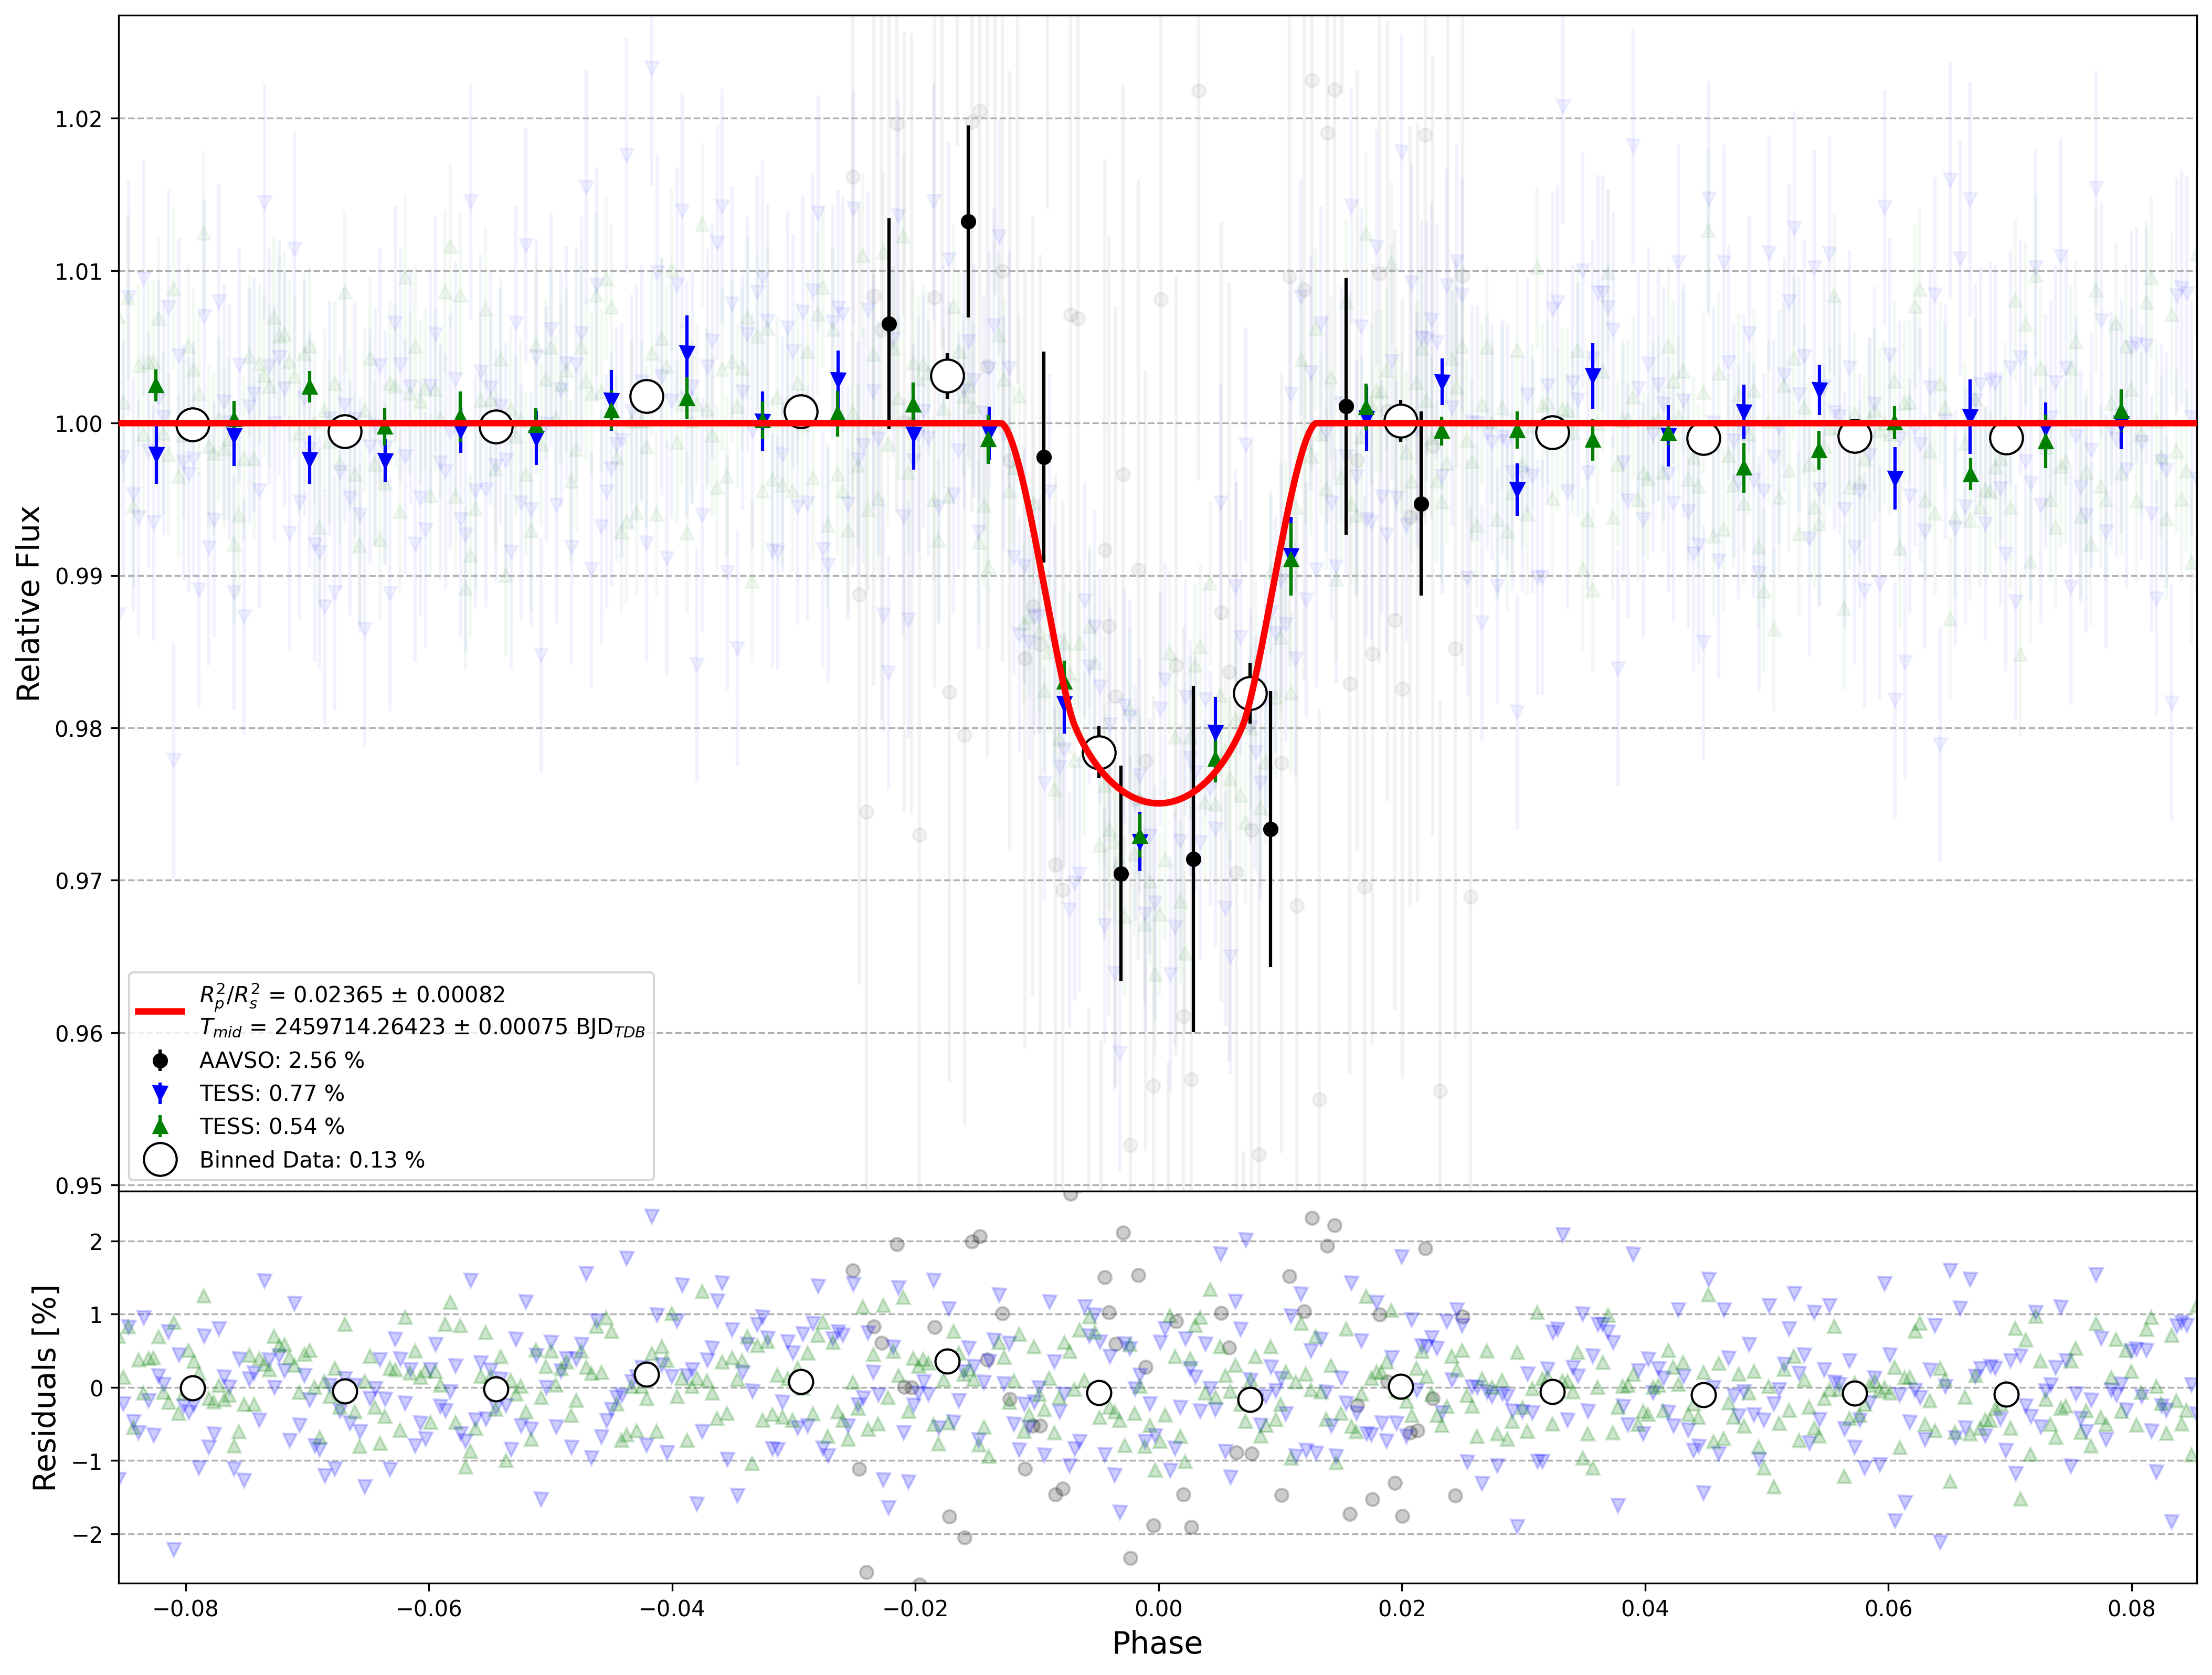
Task: Click the "0.96" flux axis tick label
Action: tap(79, 1034)
